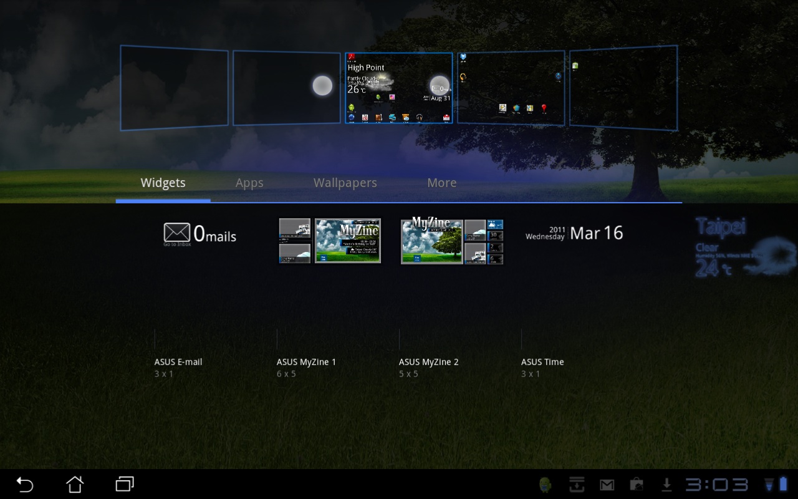Tap the blue battery status icon

click(783, 484)
